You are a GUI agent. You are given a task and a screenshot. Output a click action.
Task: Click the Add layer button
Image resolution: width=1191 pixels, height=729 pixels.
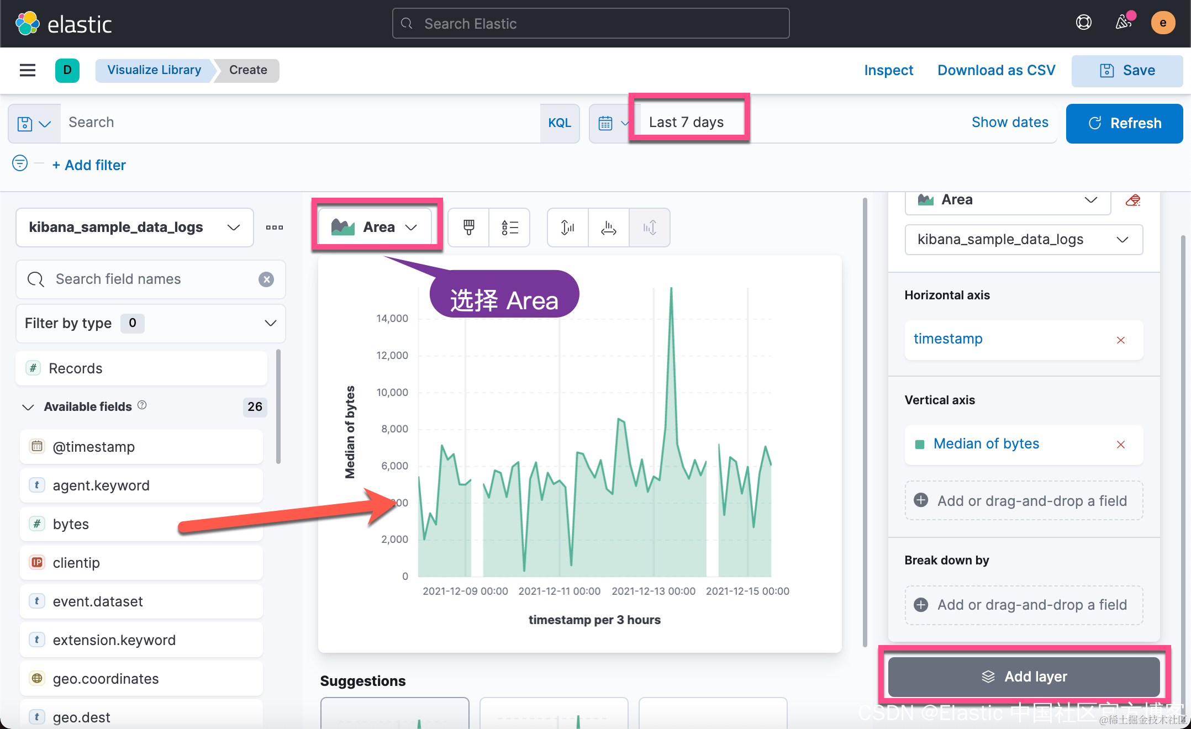[x=1024, y=677]
